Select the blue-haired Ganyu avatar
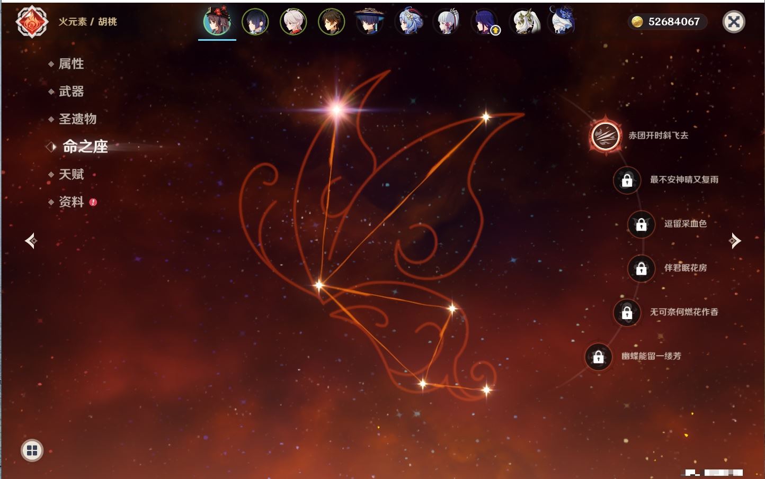This screenshot has width=765, height=479. coord(409,22)
